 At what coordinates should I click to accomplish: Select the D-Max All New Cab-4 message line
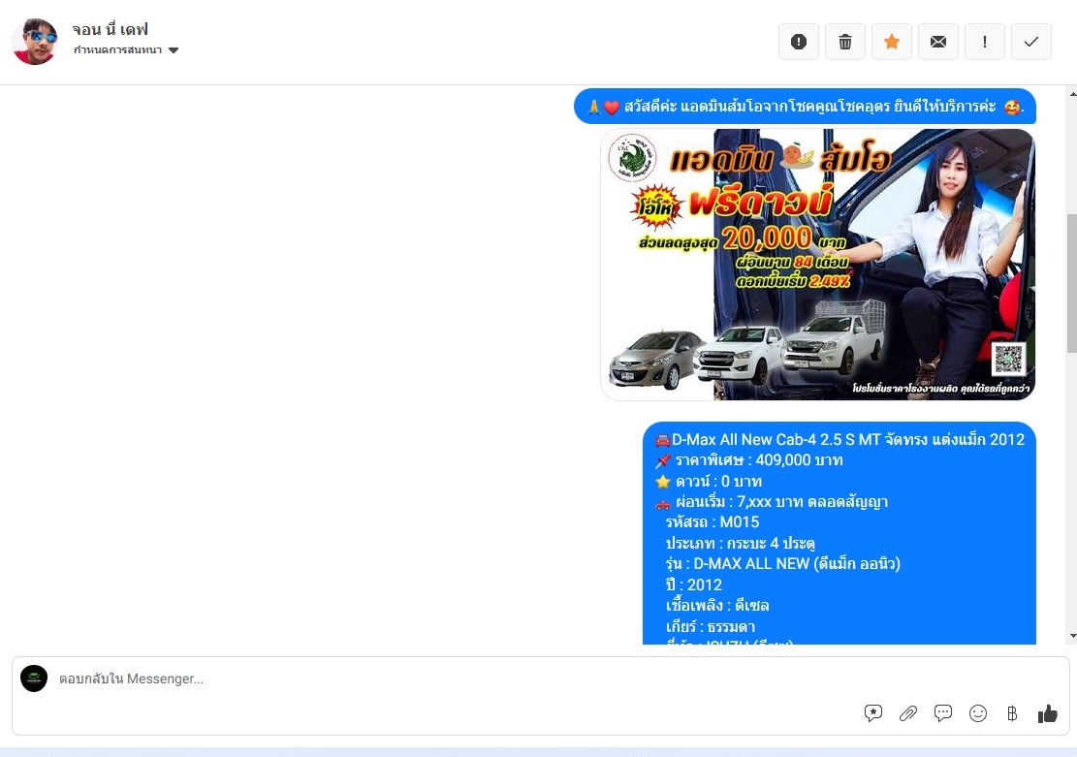840,440
